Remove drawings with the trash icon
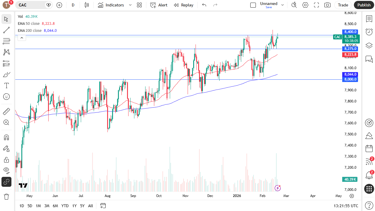 pyautogui.click(x=6, y=196)
